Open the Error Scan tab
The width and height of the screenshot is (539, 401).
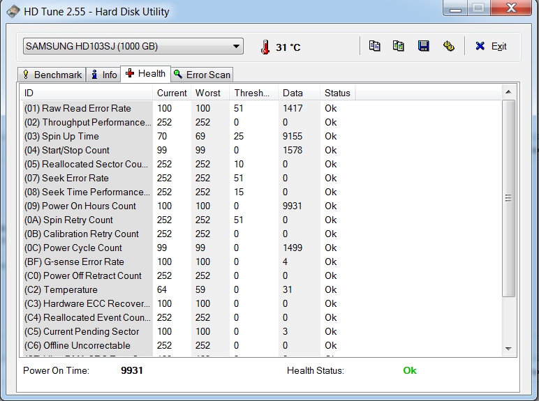coord(202,75)
